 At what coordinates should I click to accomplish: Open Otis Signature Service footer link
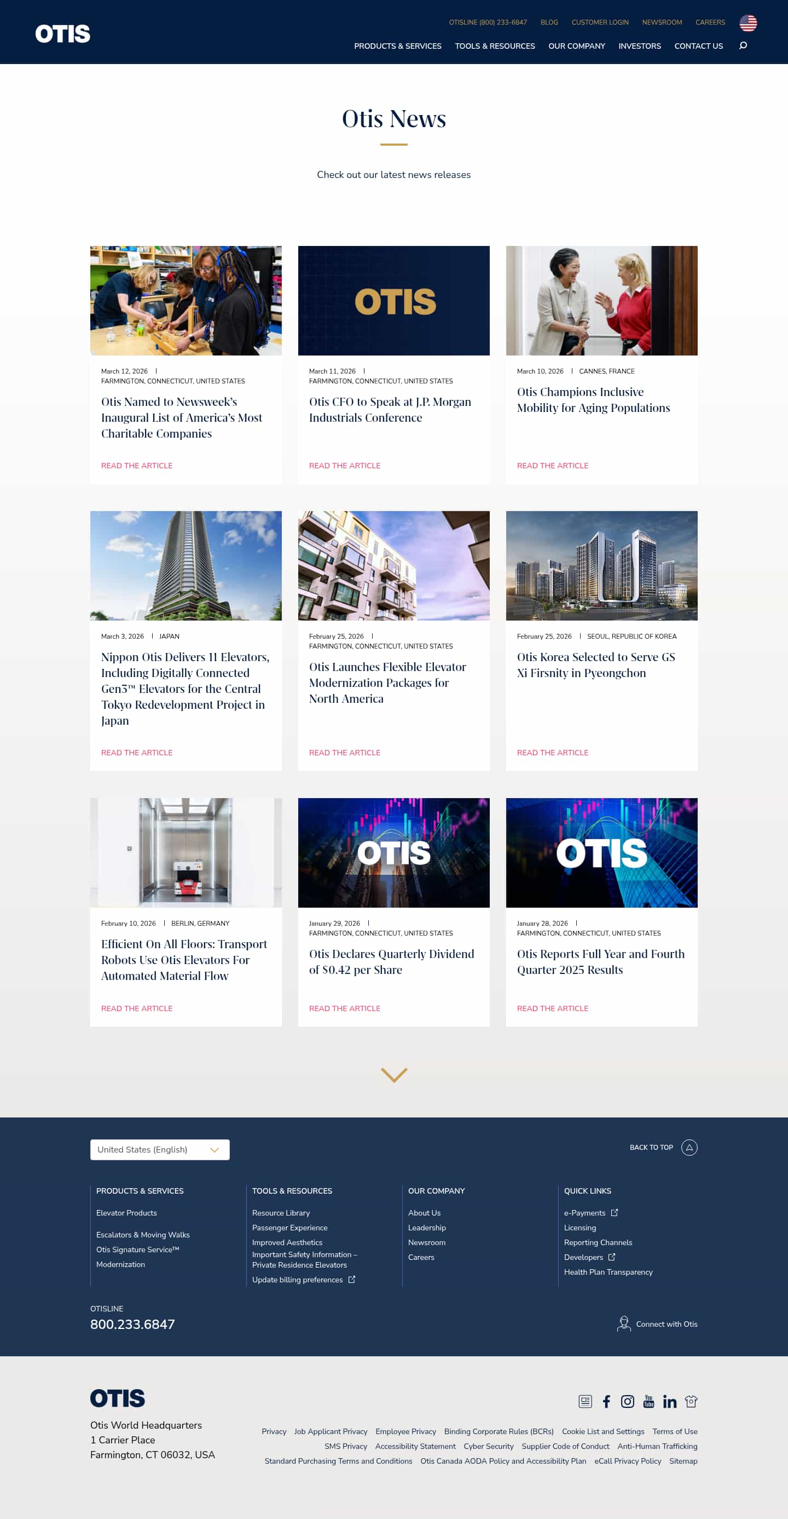coord(138,1249)
